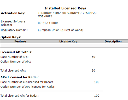Click the APs Licensed for Radar heading
This screenshot has height=100, width=128.
(x=20, y=77)
